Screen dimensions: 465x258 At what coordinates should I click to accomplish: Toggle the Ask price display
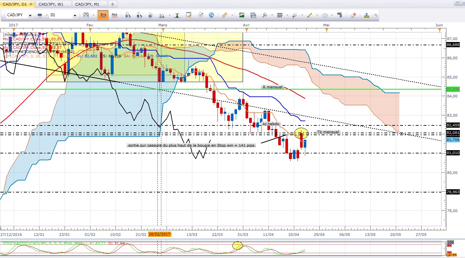pos(114,15)
